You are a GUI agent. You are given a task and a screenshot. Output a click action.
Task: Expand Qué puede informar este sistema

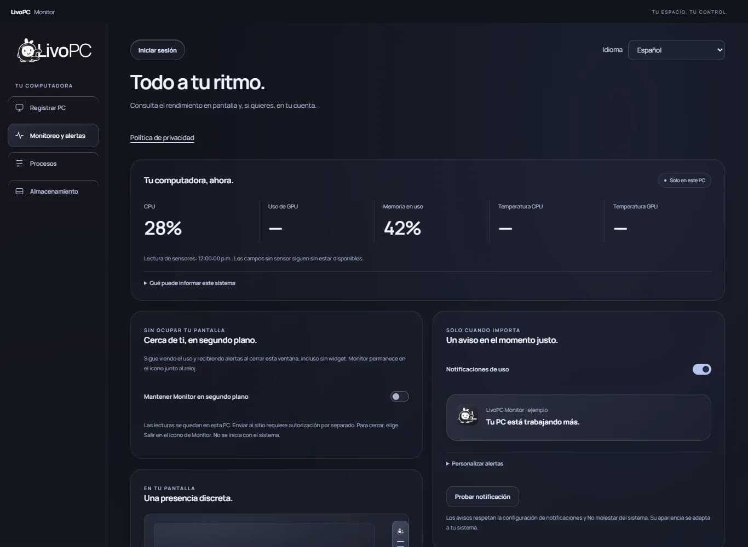[x=189, y=283]
